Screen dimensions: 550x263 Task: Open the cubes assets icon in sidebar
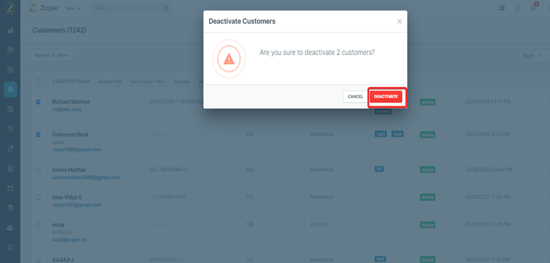10,228
